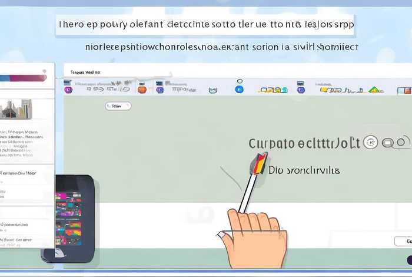Click the gradient color bar in left panel
Viewport: 412px width, 277px height.
[24, 77]
